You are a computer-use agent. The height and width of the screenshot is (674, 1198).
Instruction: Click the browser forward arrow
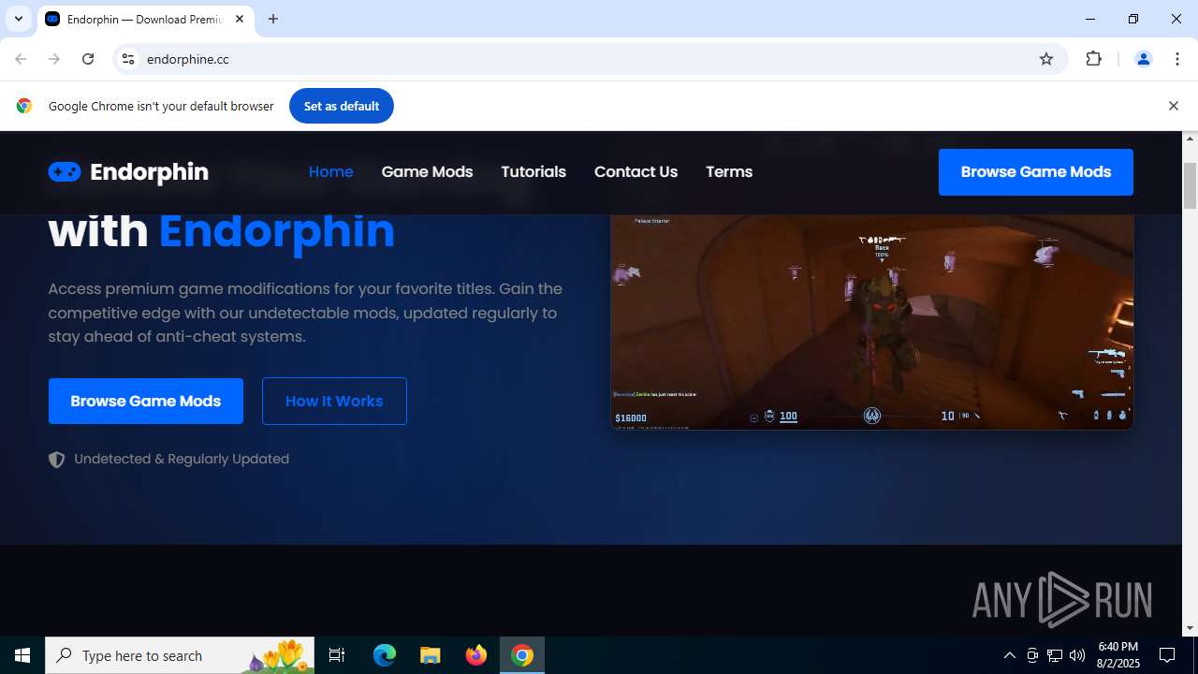tap(54, 59)
